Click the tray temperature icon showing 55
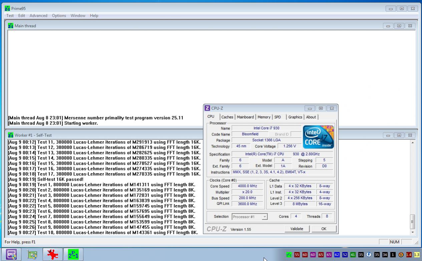Image resolution: width=422 pixels, height=261 pixels. coord(297,255)
